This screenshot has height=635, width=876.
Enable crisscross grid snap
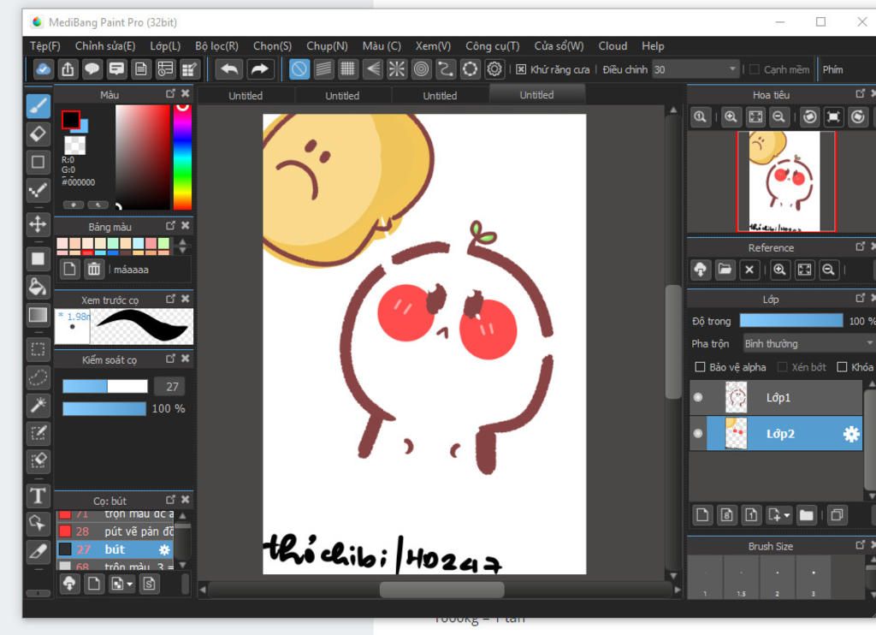347,69
